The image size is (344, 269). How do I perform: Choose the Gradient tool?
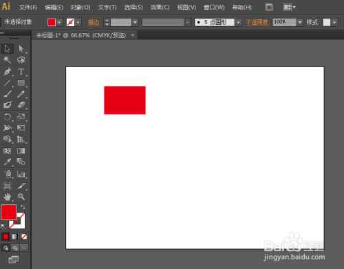click(x=21, y=151)
